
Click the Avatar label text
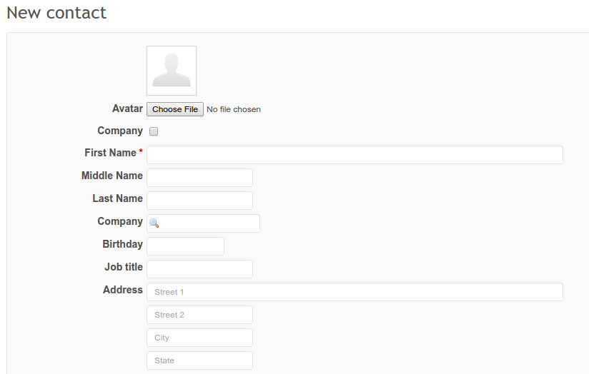pos(127,108)
